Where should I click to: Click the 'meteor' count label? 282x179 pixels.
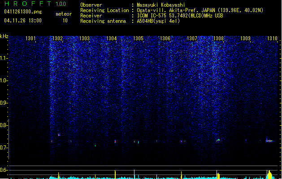point(64,14)
